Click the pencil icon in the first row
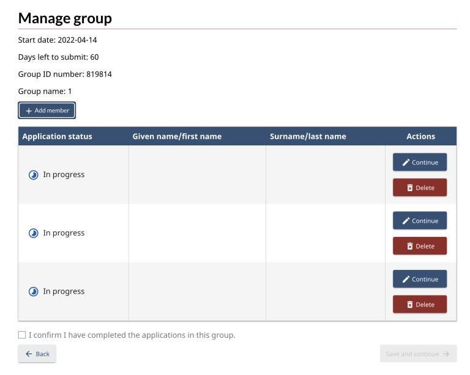470x375 pixels. [406, 162]
